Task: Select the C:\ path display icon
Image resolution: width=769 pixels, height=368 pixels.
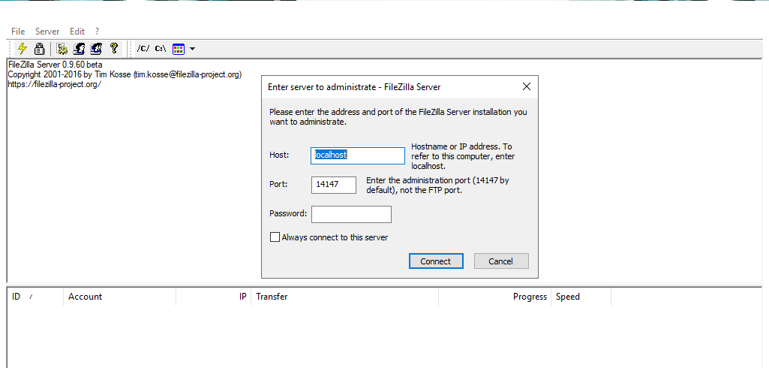Action: pos(161,49)
